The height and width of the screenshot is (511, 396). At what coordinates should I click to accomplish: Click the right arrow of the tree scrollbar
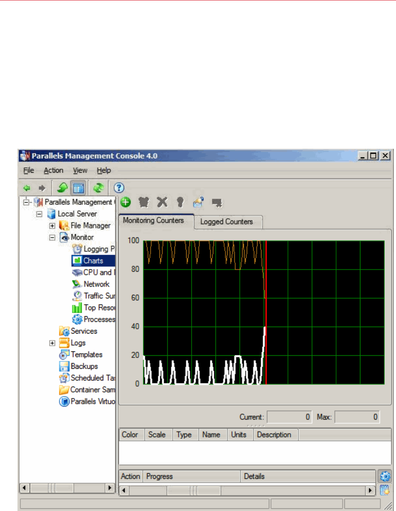(110, 488)
